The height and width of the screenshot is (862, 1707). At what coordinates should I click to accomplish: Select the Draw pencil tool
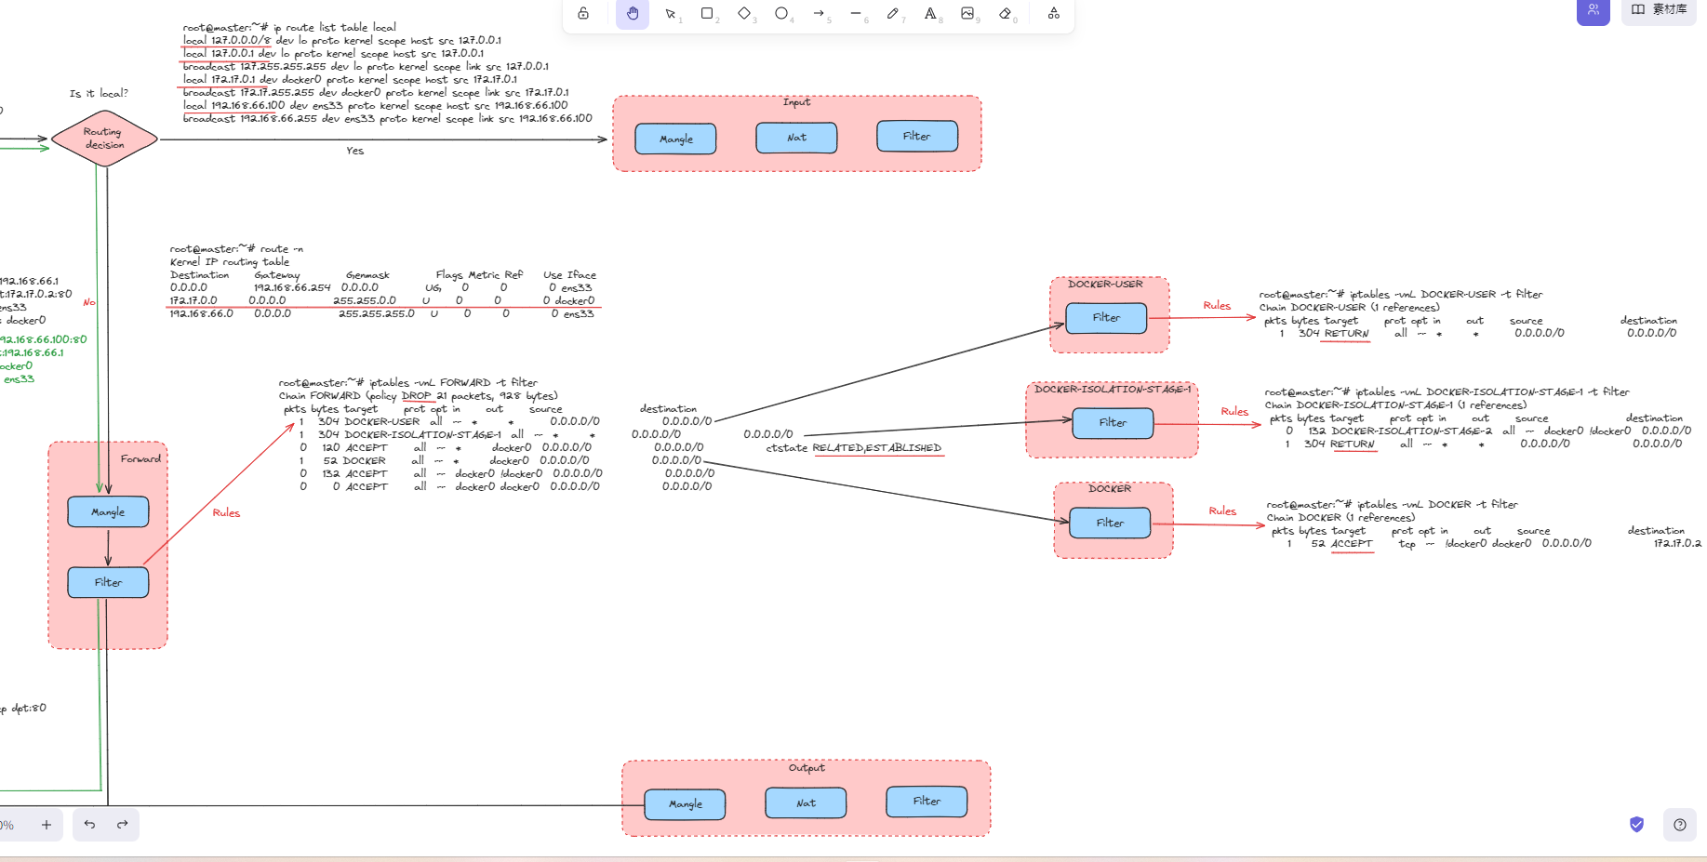(x=893, y=13)
